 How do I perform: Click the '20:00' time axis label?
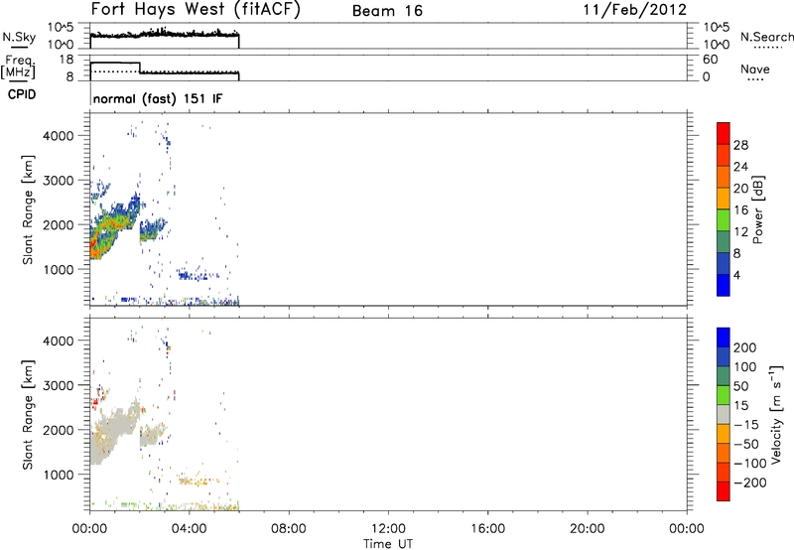[588, 529]
